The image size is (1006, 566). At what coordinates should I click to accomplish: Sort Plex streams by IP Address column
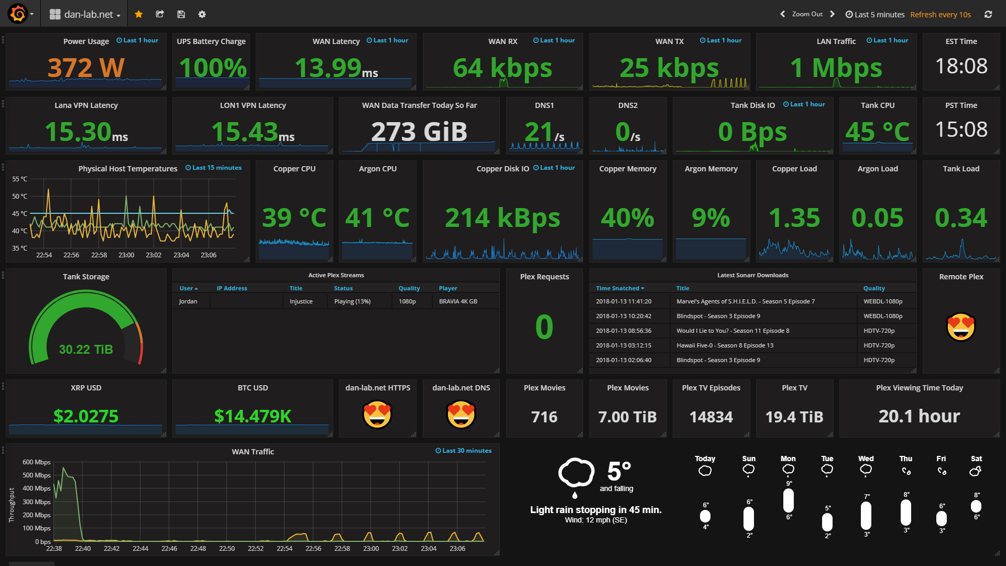pyautogui.click(x=232, y=288)
